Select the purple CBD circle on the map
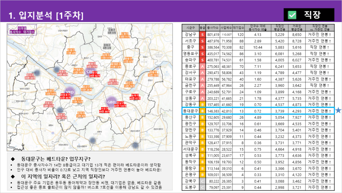Viewport: 342px width, 193px height. [x=89, y=72]
